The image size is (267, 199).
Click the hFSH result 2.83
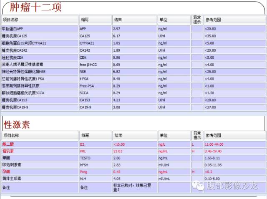click(x=117, y=165)
